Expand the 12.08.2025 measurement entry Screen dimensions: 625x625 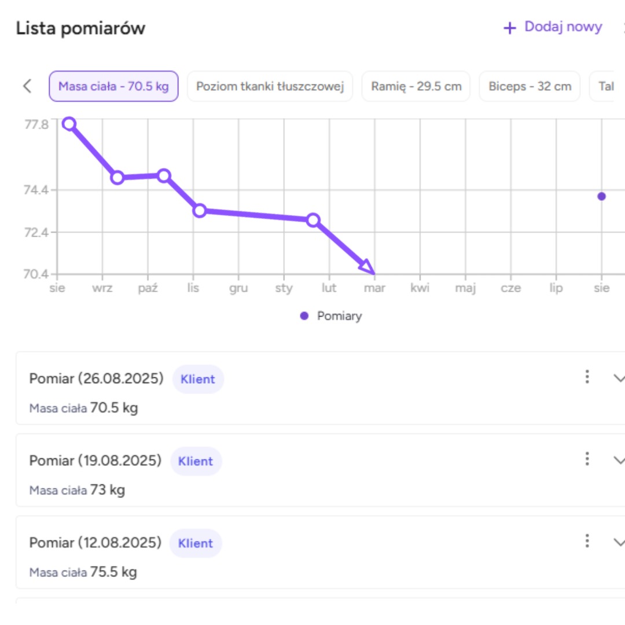pyautogui.click(x=618, y=543)
